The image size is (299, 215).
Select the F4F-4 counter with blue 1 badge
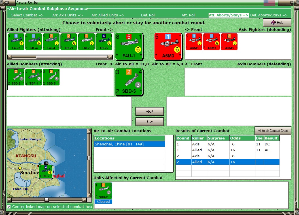[x=33, y=42]
